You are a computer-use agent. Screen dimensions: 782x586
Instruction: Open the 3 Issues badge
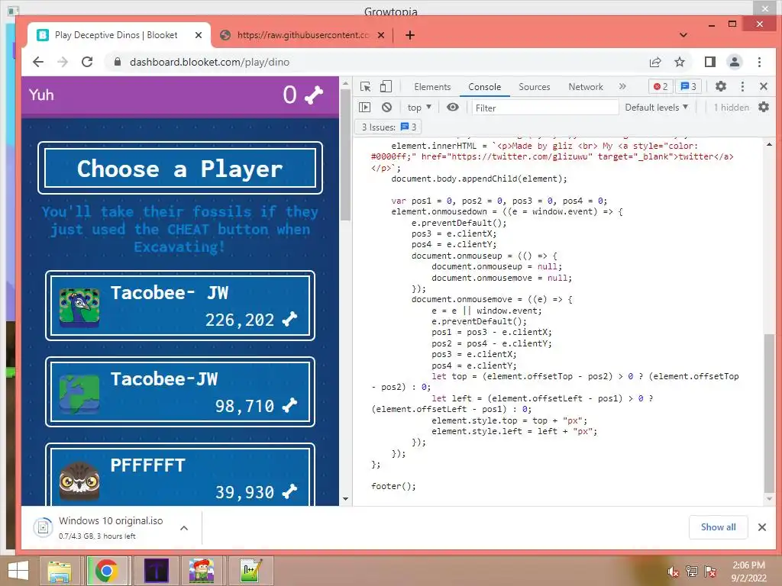pos(389,127)
